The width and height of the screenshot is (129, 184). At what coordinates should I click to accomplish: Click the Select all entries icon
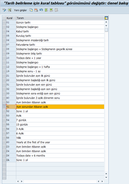click(46, 10)
